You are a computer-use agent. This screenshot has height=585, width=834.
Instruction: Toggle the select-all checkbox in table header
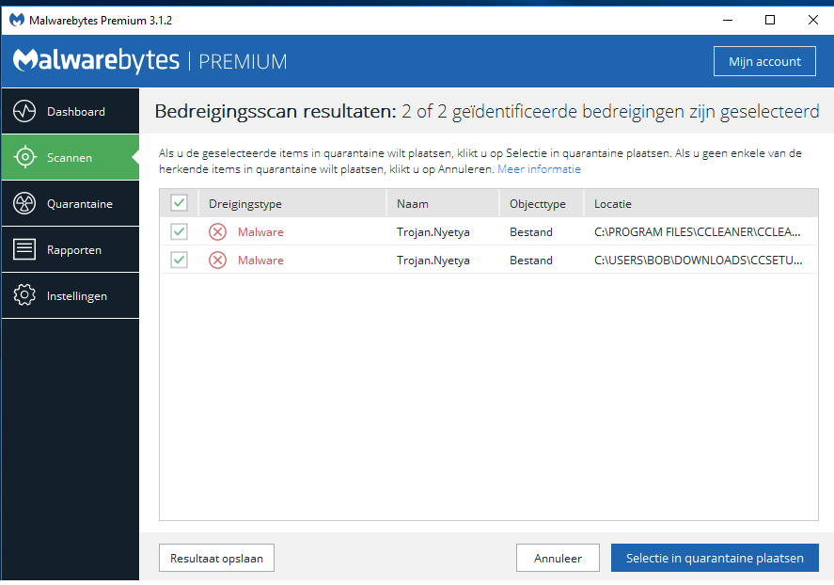click(x=180, y=202)
